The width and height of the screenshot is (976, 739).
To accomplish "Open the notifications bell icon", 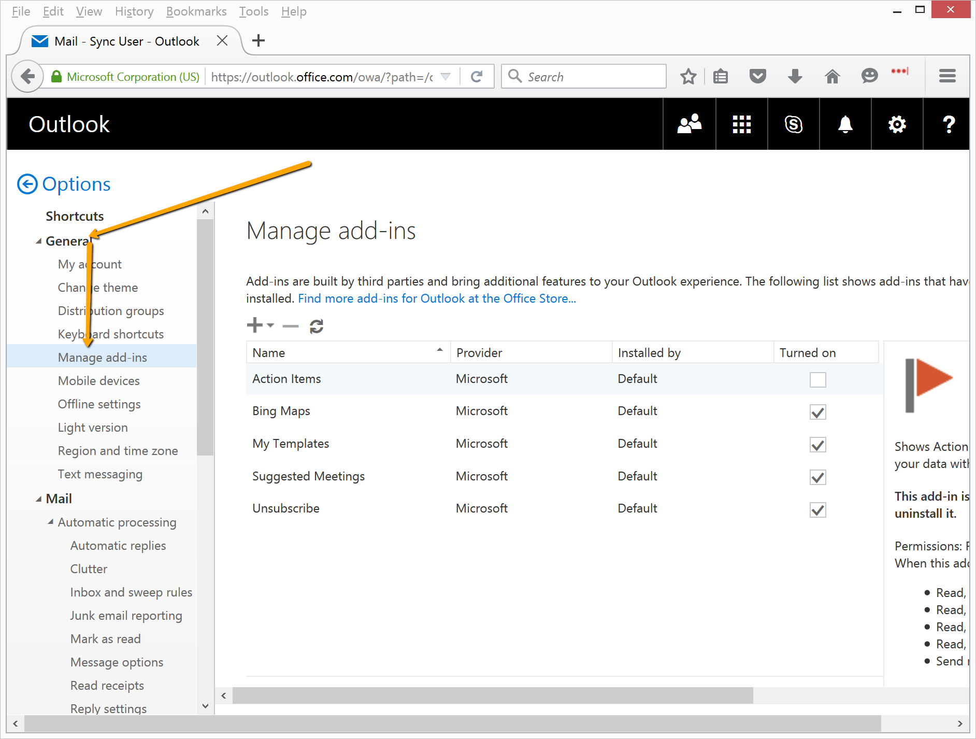I will 845,124.
